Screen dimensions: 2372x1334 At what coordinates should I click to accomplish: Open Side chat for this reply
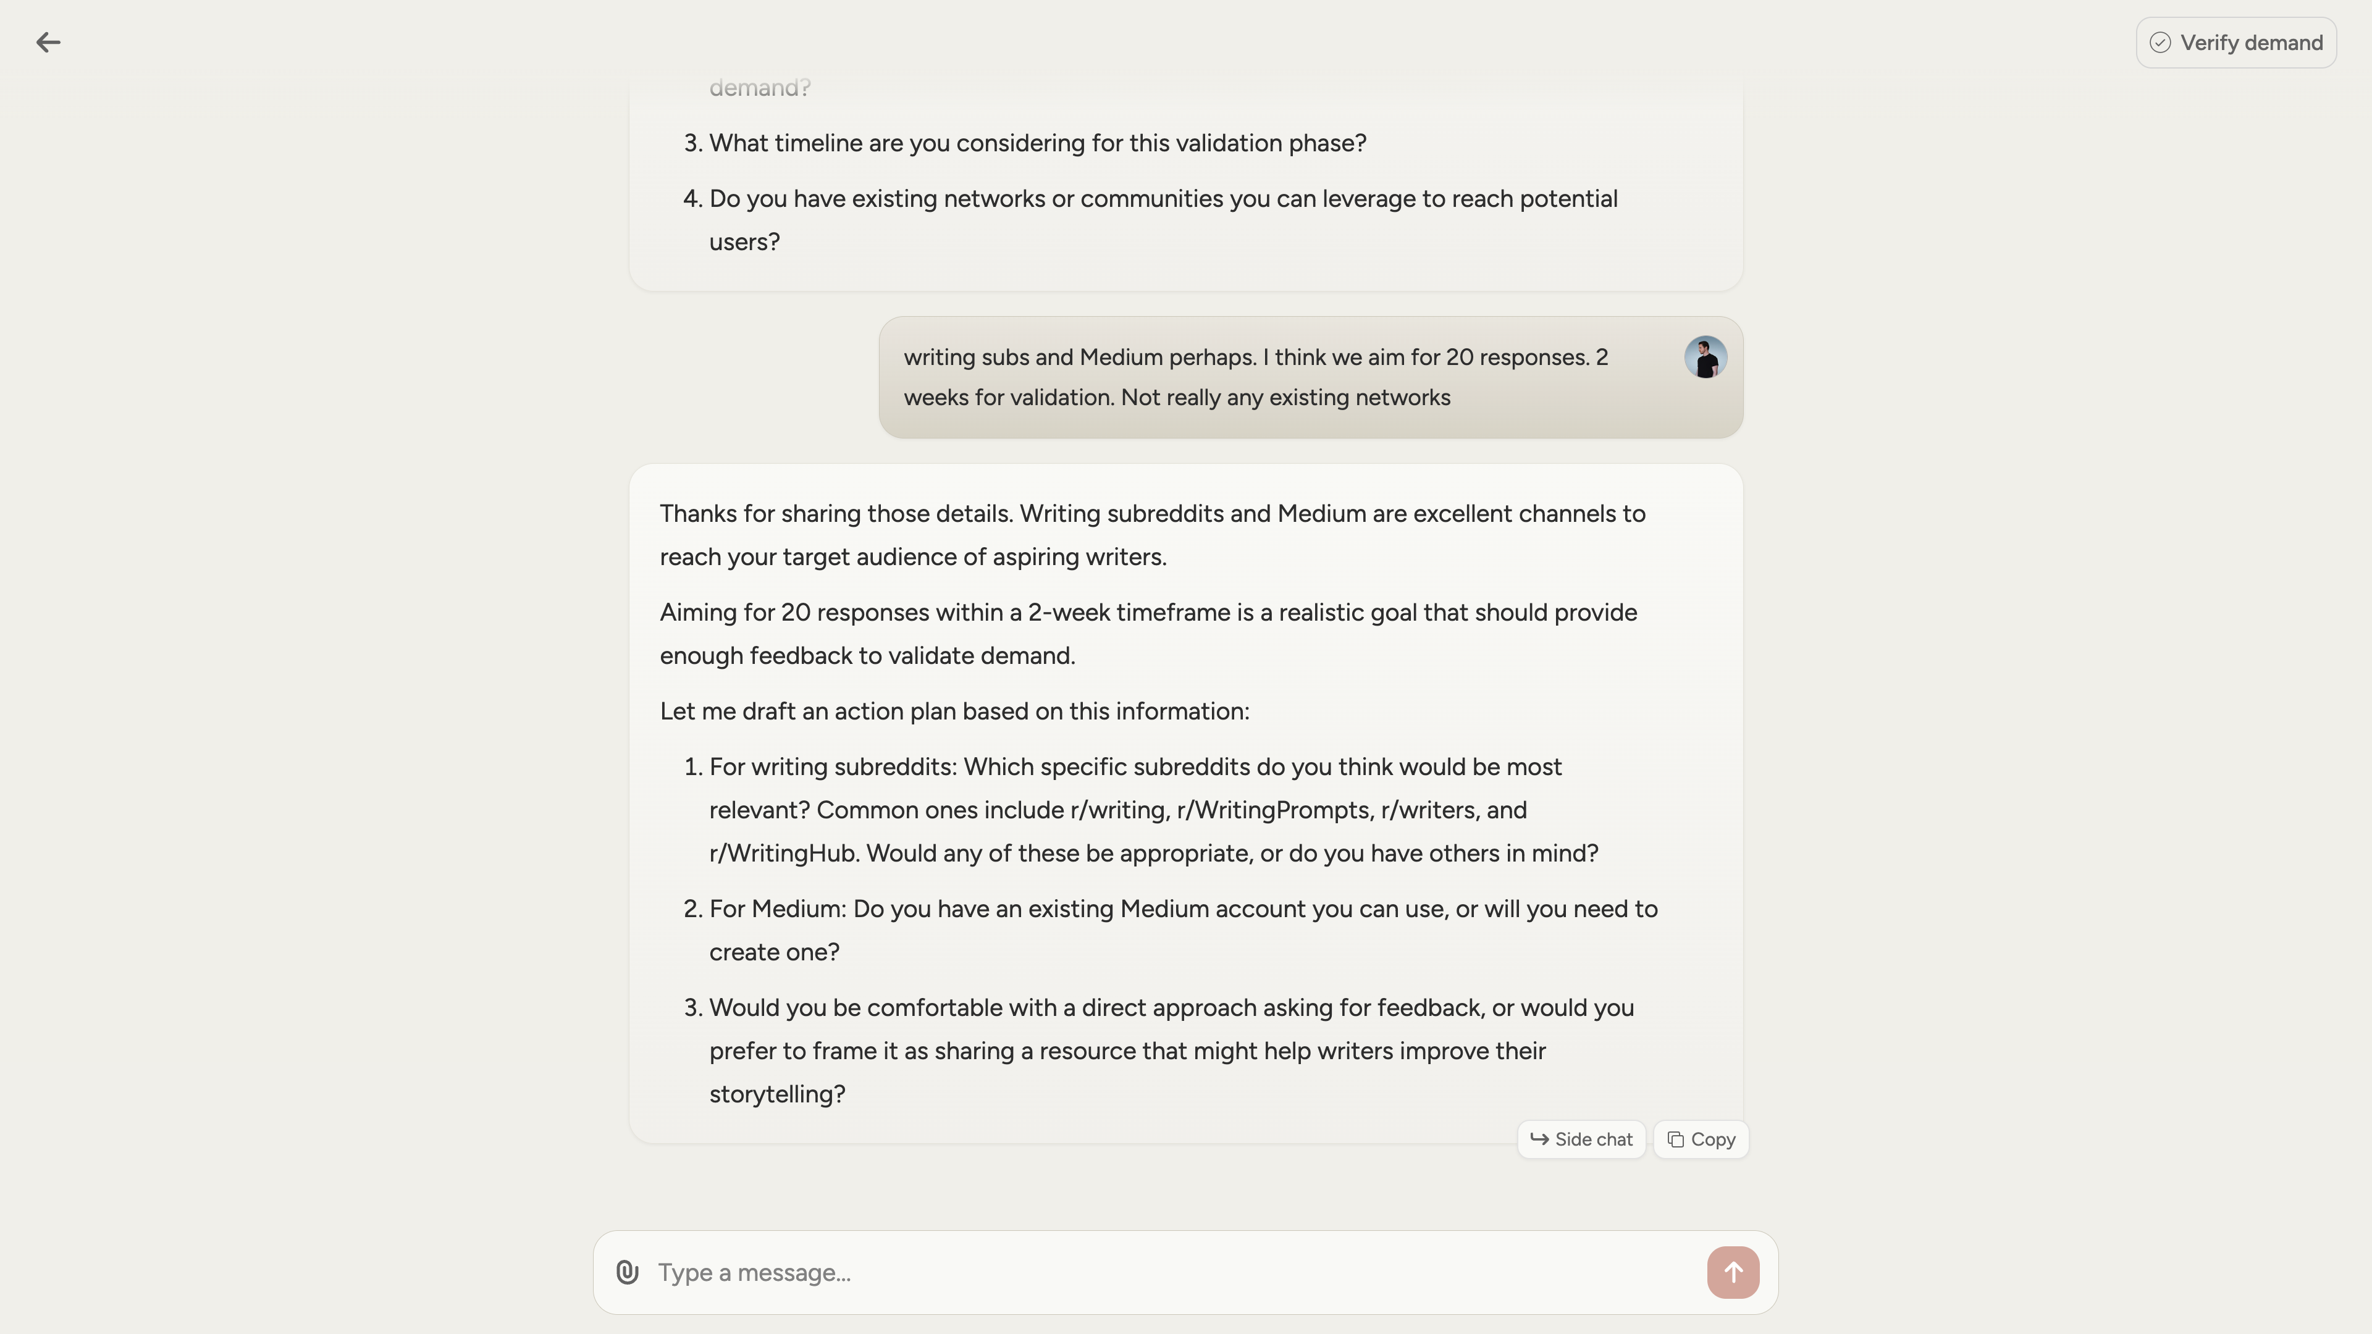pyautogui.click(x=1581, y=1139)
